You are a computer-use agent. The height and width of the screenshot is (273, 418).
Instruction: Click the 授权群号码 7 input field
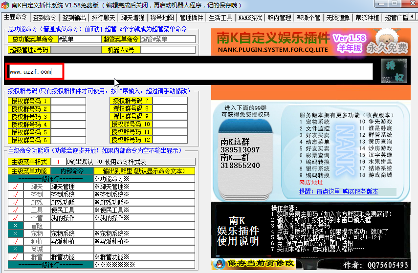(170, 101)
